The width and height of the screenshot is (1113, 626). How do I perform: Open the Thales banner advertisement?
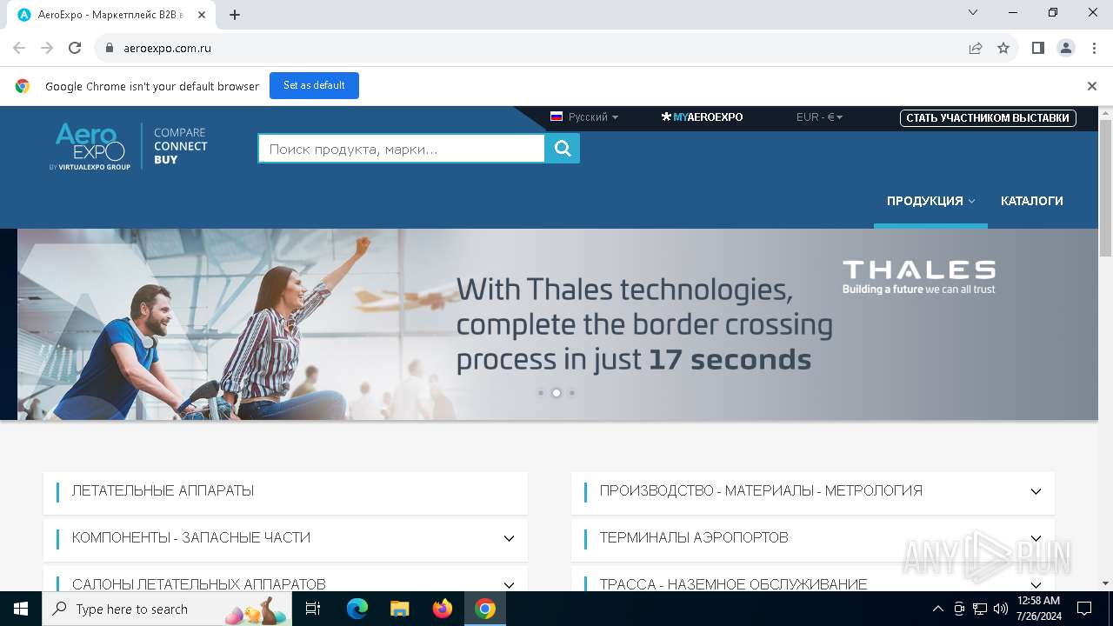tap(557, 324)
